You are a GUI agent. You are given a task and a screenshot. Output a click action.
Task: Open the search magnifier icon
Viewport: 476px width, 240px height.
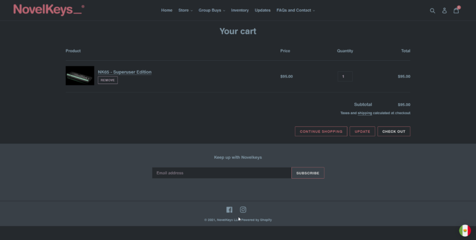(x=432, y=11)
